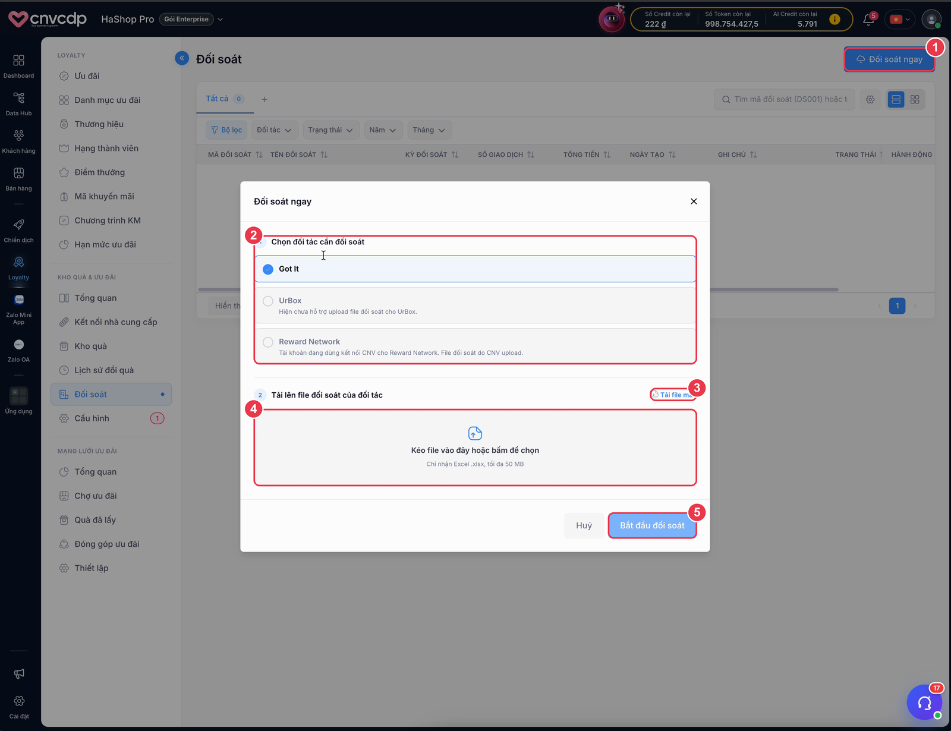The width and height of the screenshot is (951, 731).
Task: Select the Tất cả tab
Action: [224, 99]
